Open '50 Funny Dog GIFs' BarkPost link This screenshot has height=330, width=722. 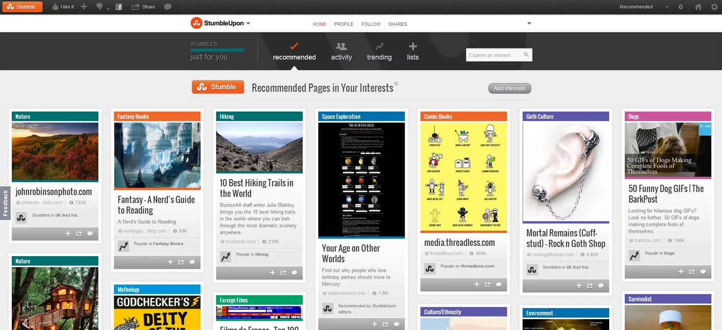(x=666, y=194)
